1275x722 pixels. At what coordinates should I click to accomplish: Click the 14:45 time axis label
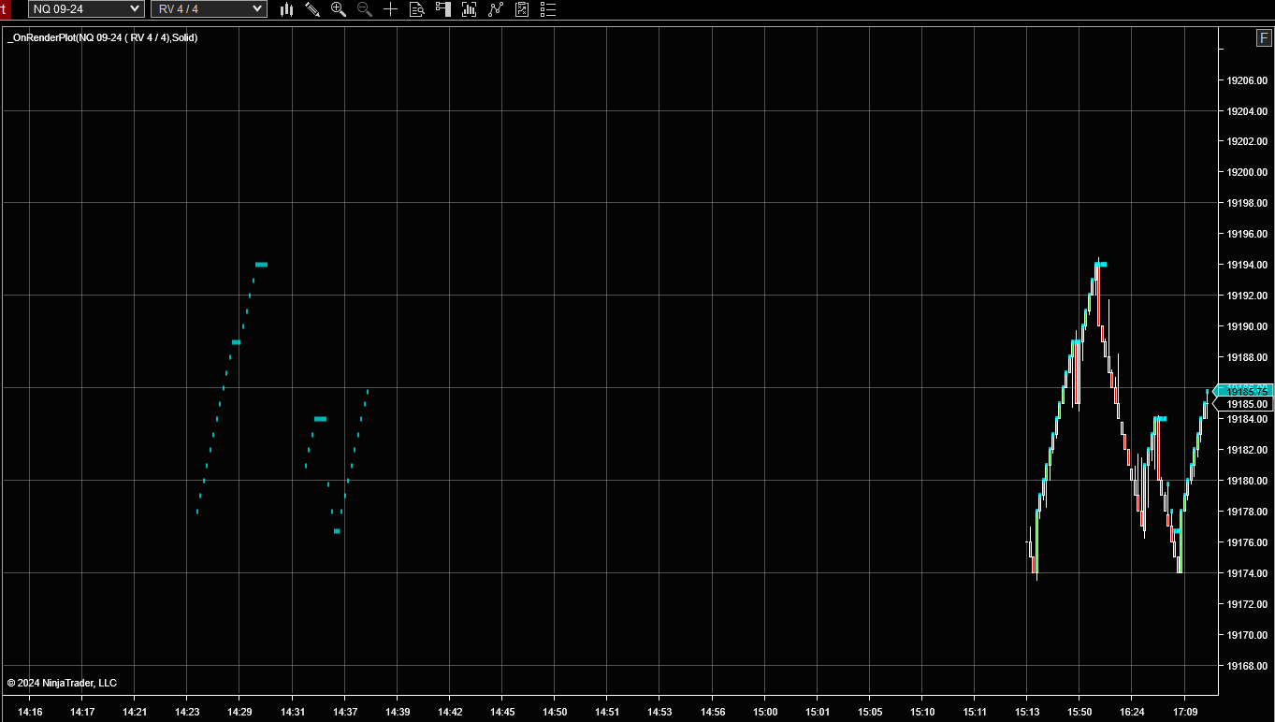502,712
